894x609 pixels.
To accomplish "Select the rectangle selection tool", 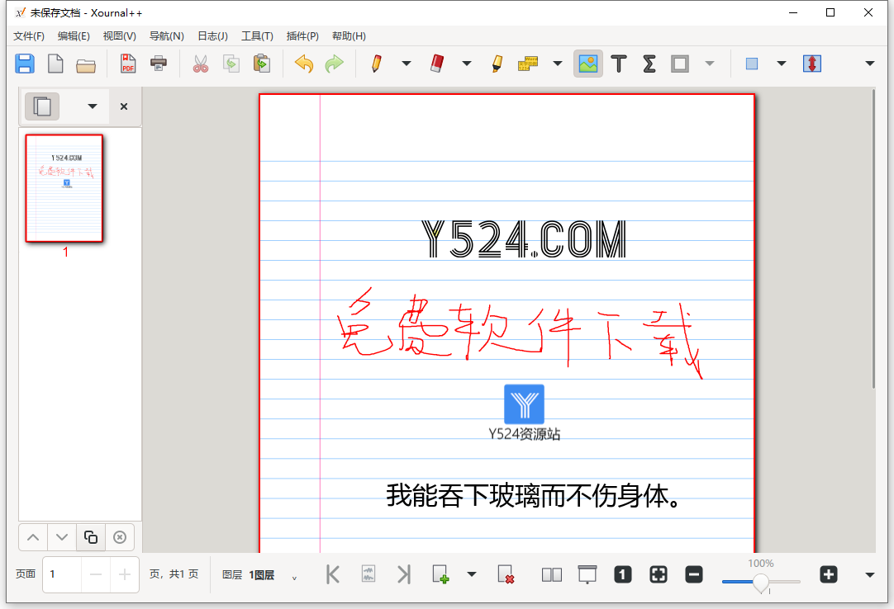I will coord(751,64).
